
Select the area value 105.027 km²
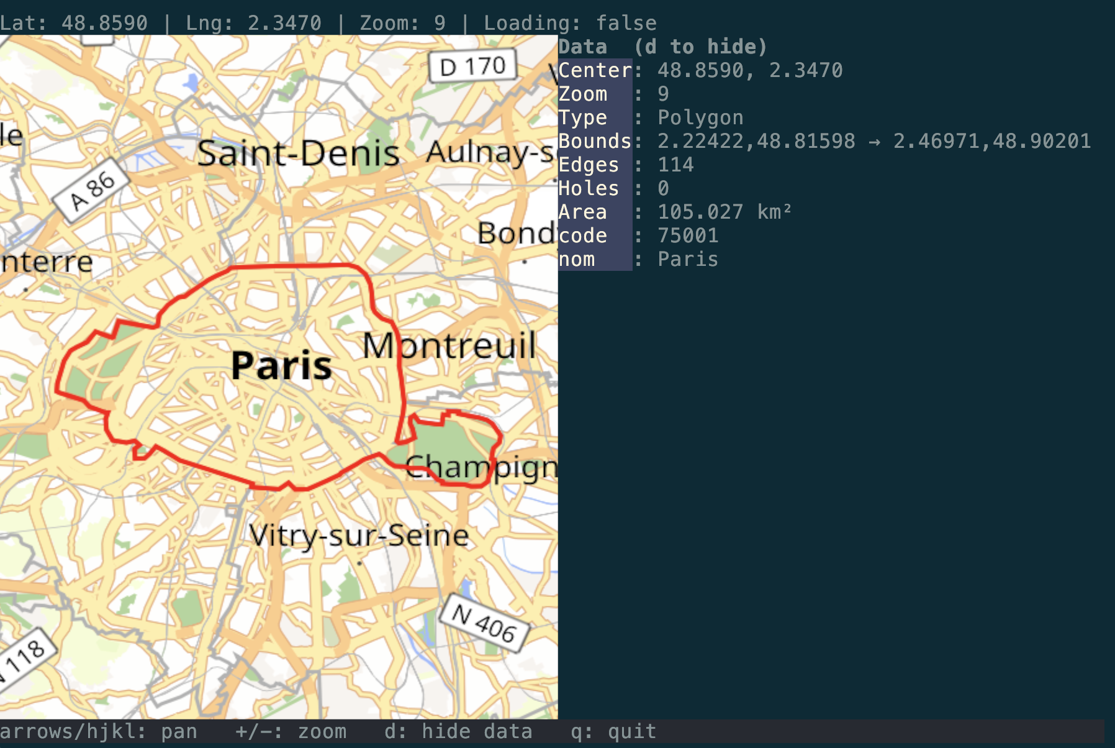click(725, 212)
